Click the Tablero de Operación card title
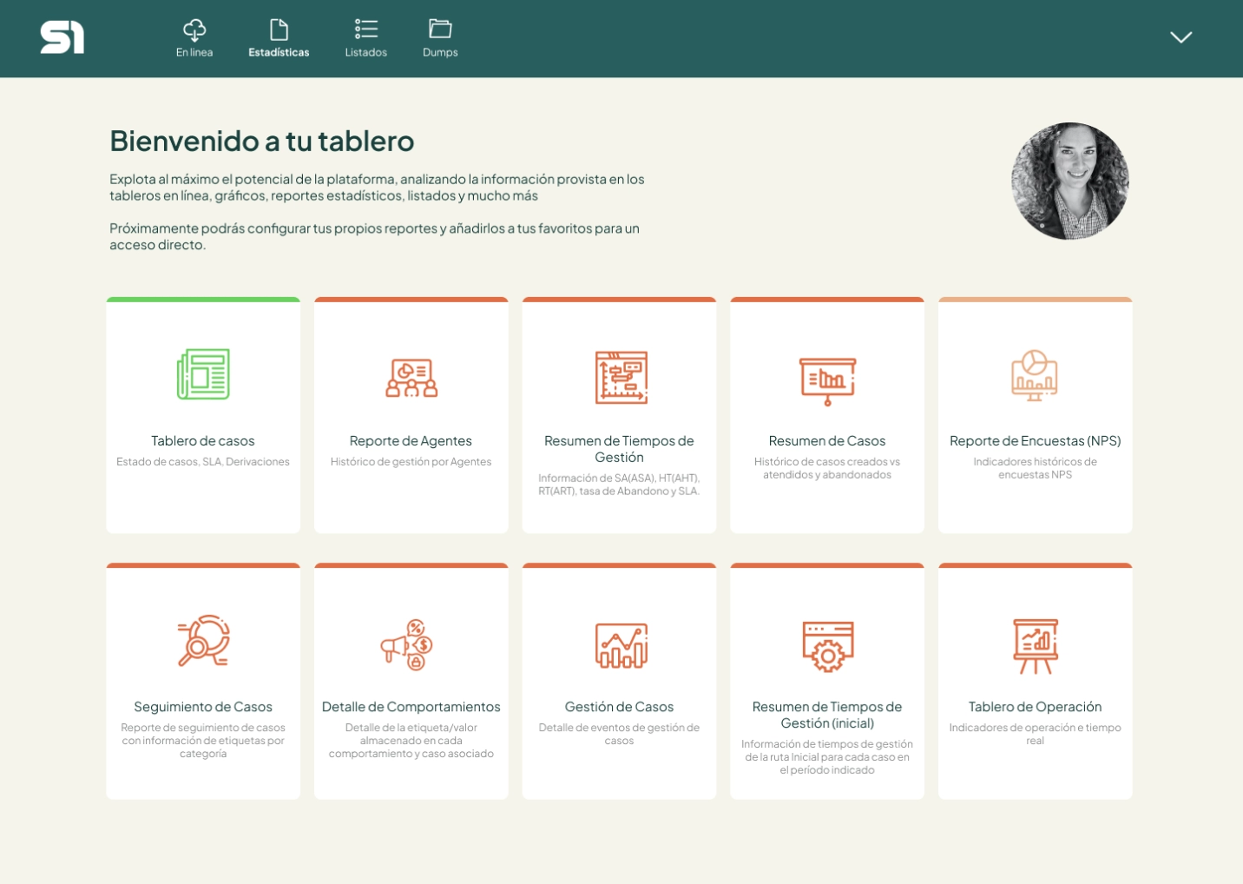This screenshot has width=1243, height=884. 1035,707
